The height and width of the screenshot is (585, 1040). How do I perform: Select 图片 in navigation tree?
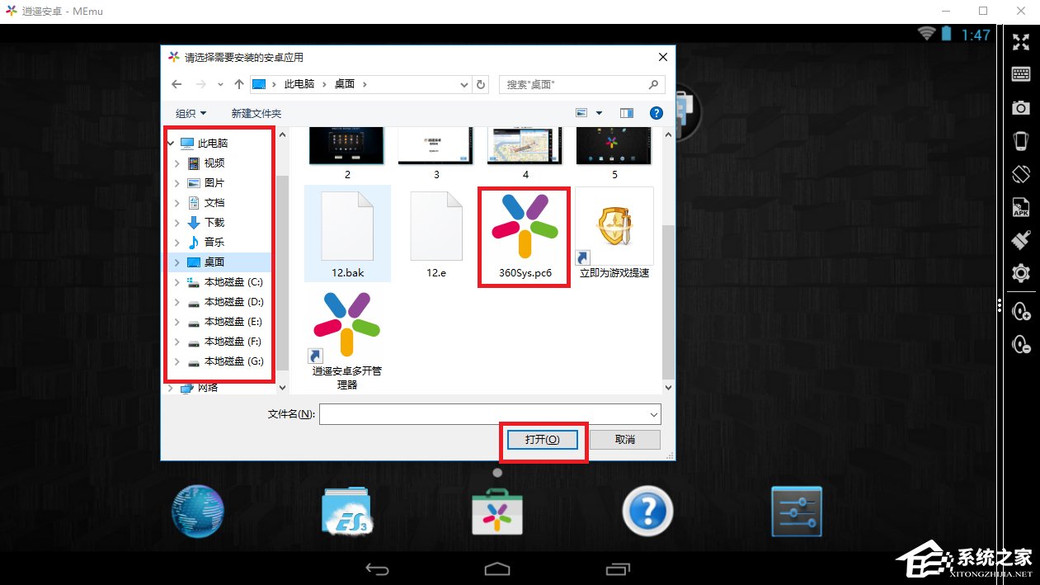(x=214, y=182)
